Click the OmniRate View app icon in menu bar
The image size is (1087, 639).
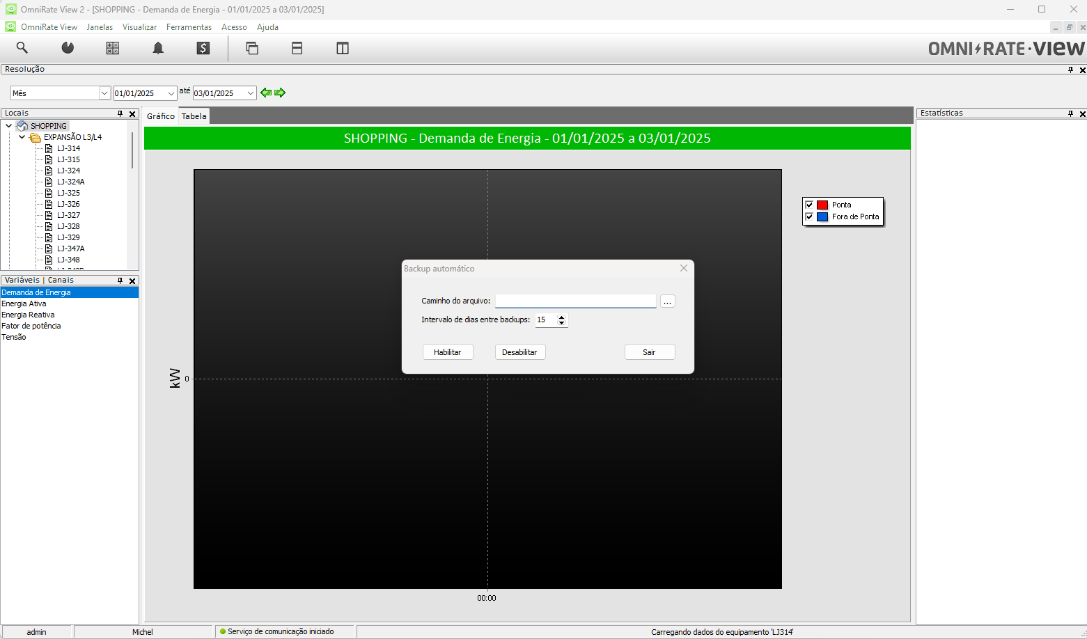tap(10, 26)
